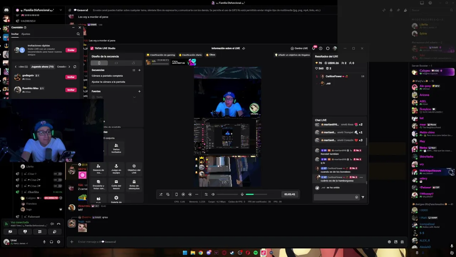Screen dimensions: 456x257
Task: Expand hugo voice user chevron
Action: [x=61, y=210]
